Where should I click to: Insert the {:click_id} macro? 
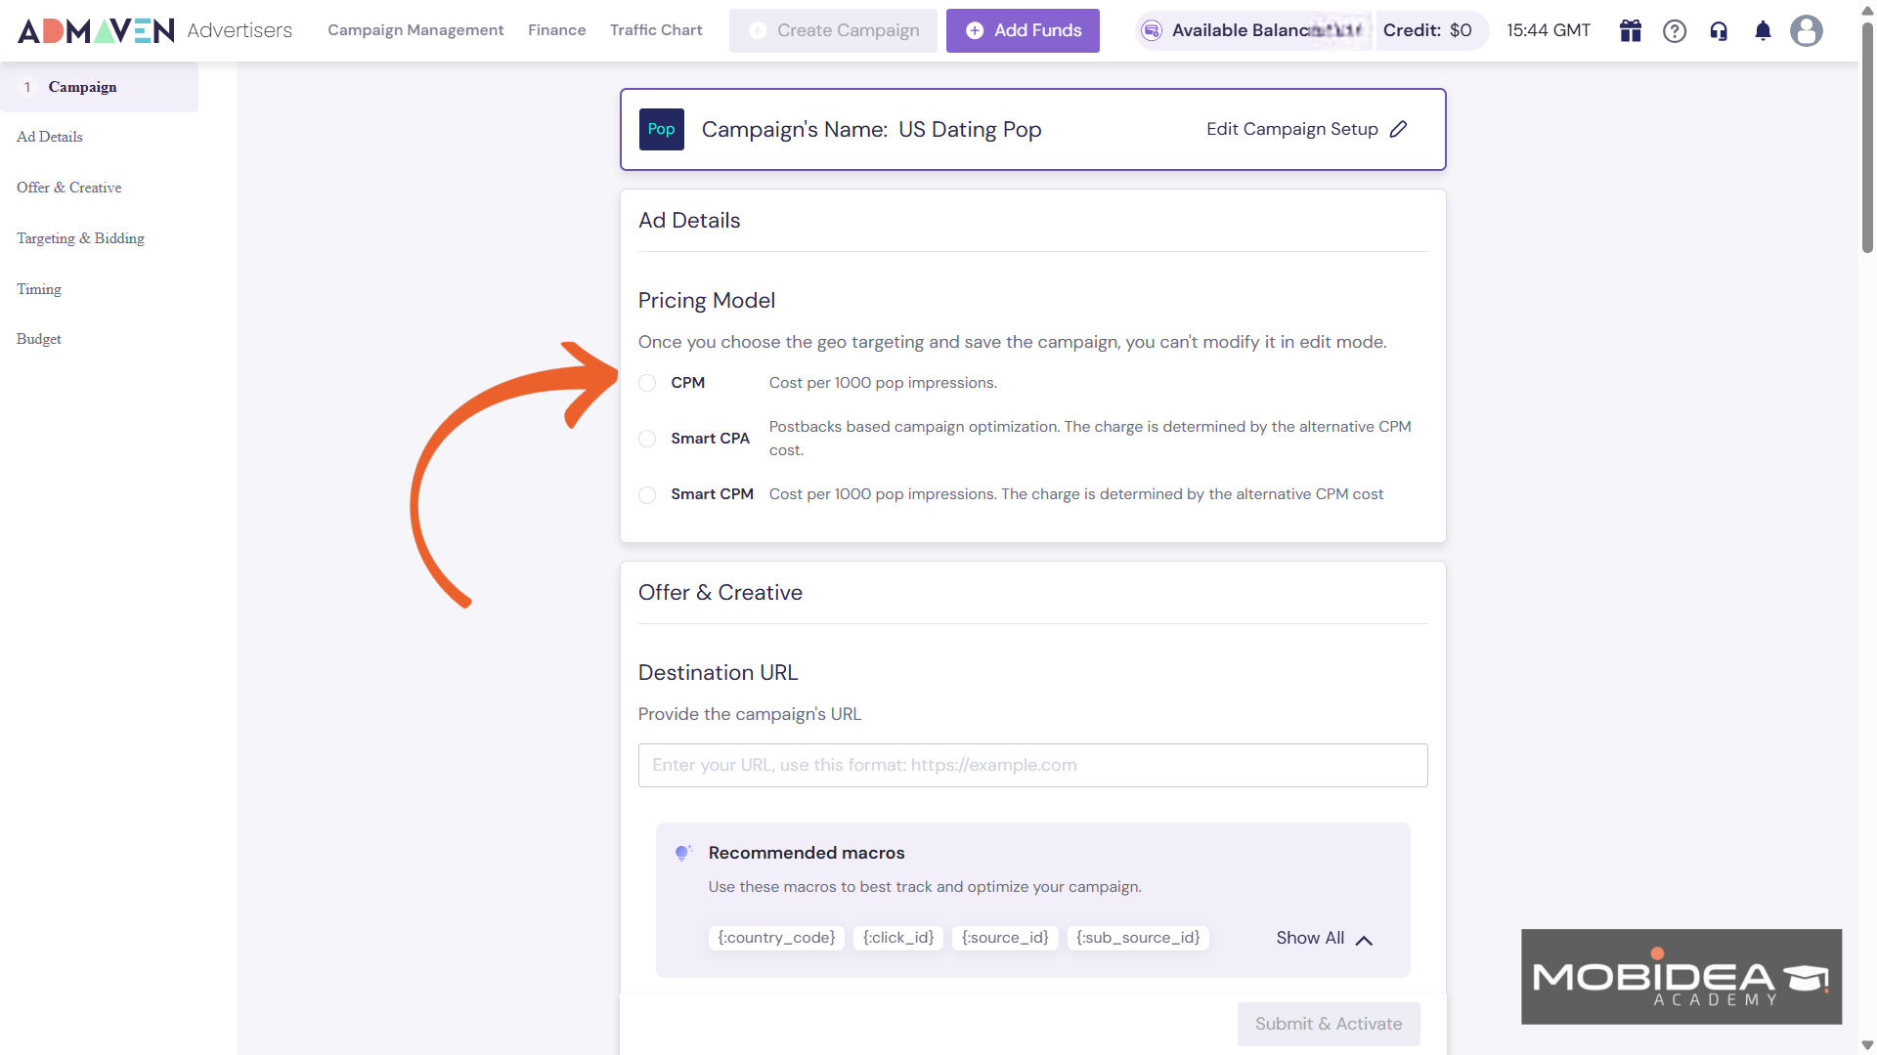coord(898,938)
